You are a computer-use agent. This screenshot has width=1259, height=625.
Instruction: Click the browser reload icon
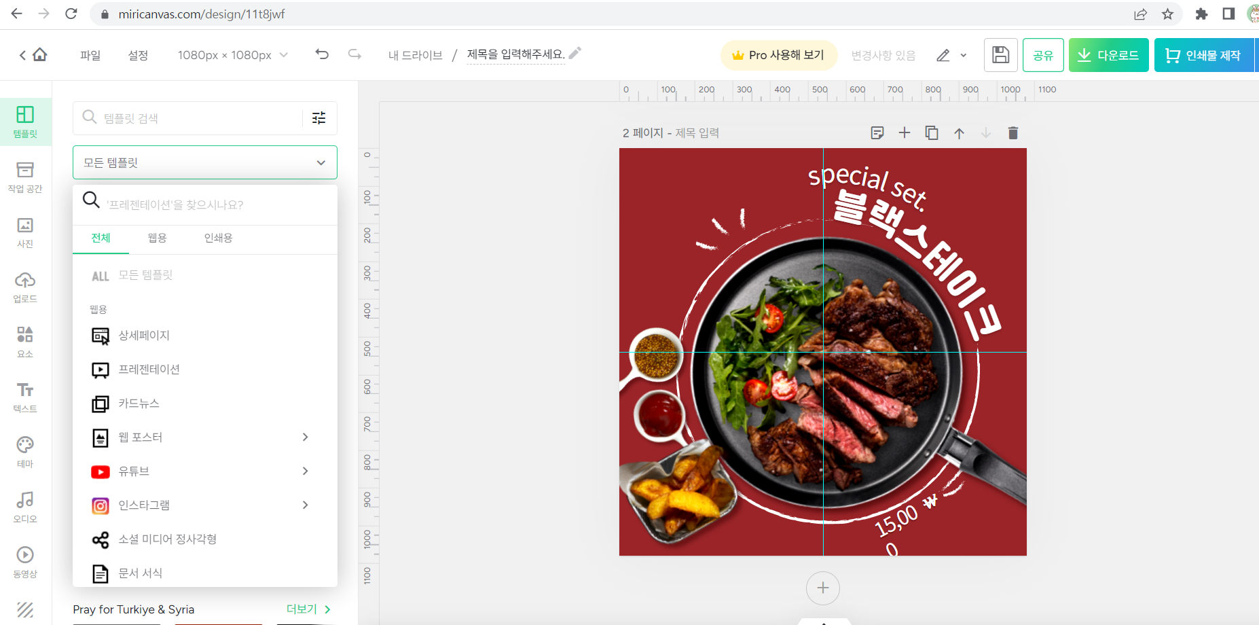[x=71, y=14]
